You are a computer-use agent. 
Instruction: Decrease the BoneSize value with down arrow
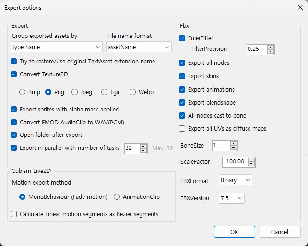[233, 148]
